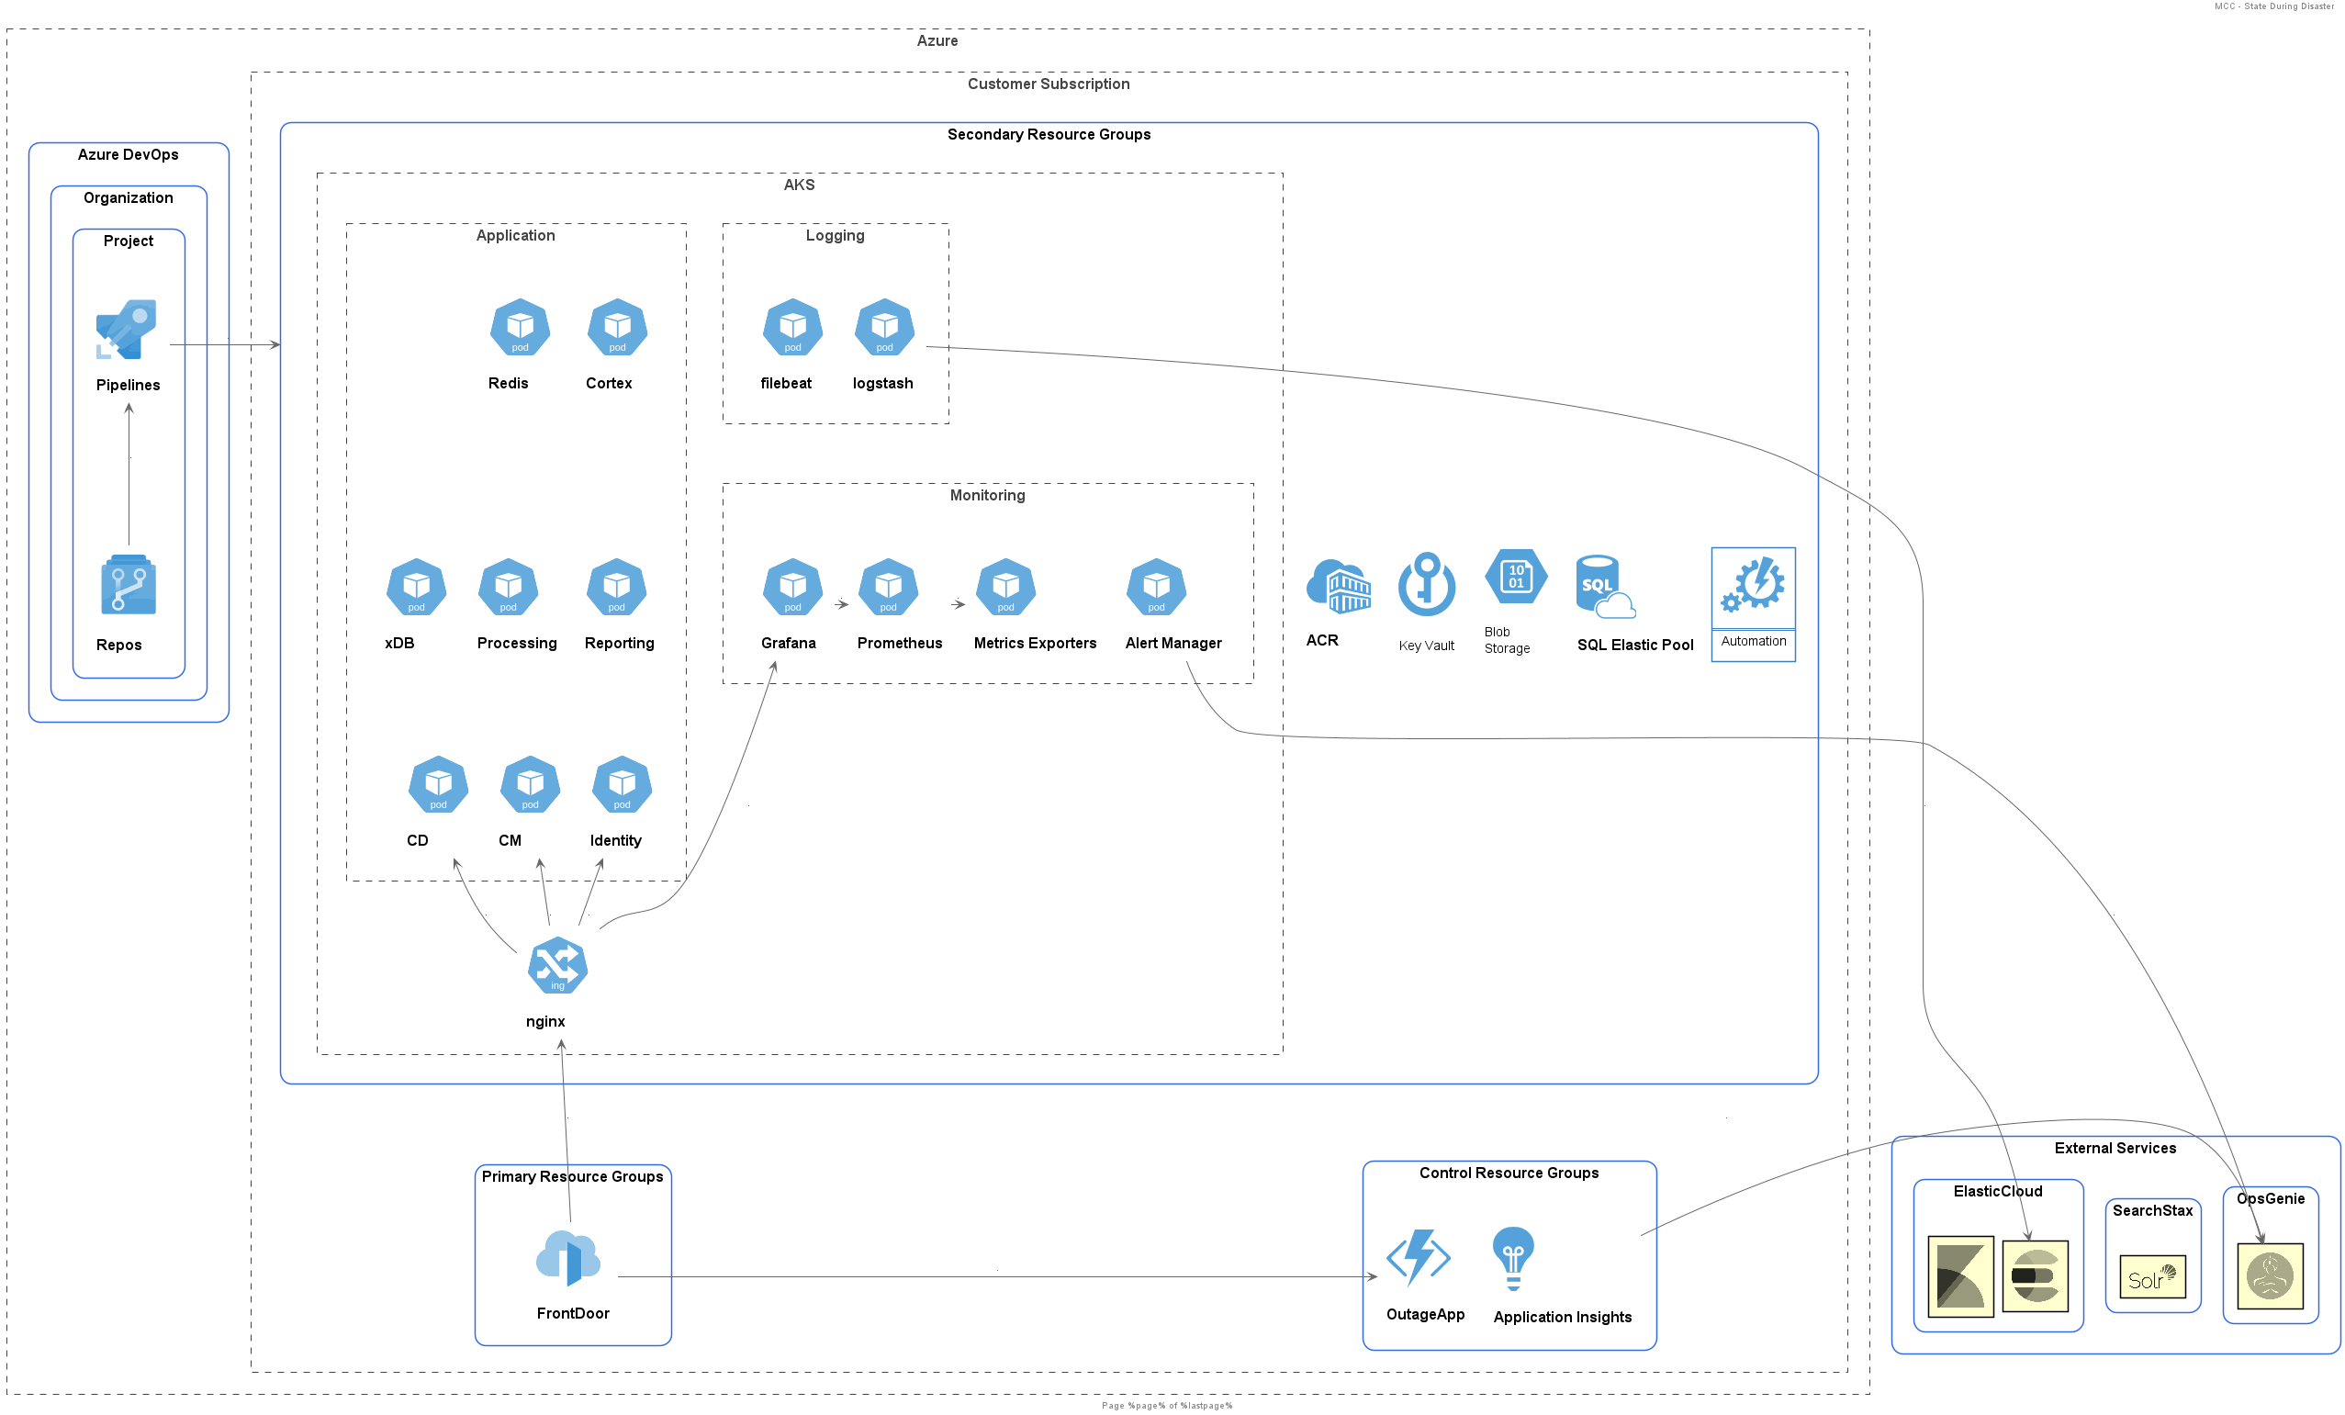Click the 'ElasticCloud' group label
Viewport: 2345px width, 1415px height.
(x=1999, y=1191)
